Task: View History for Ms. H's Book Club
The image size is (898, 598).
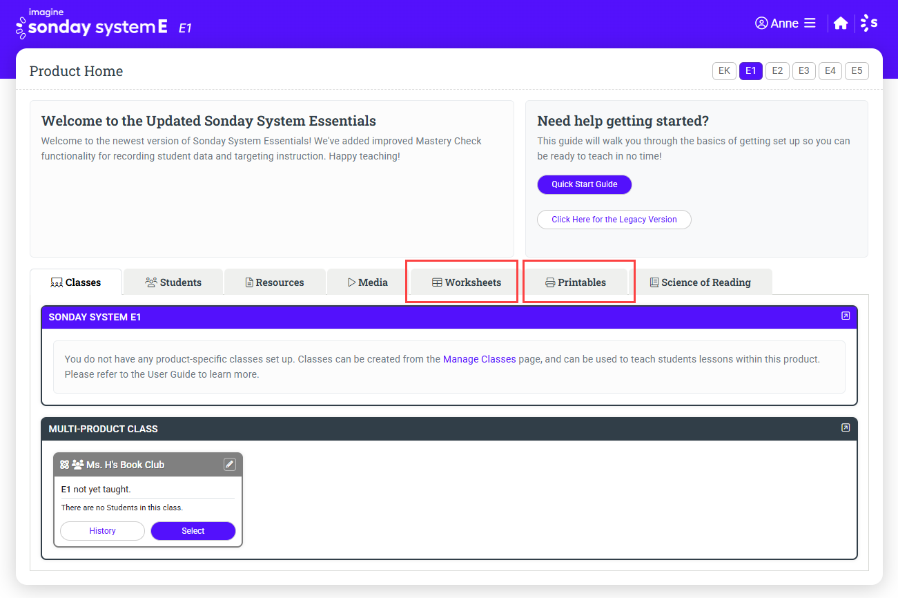Action: 102,531
